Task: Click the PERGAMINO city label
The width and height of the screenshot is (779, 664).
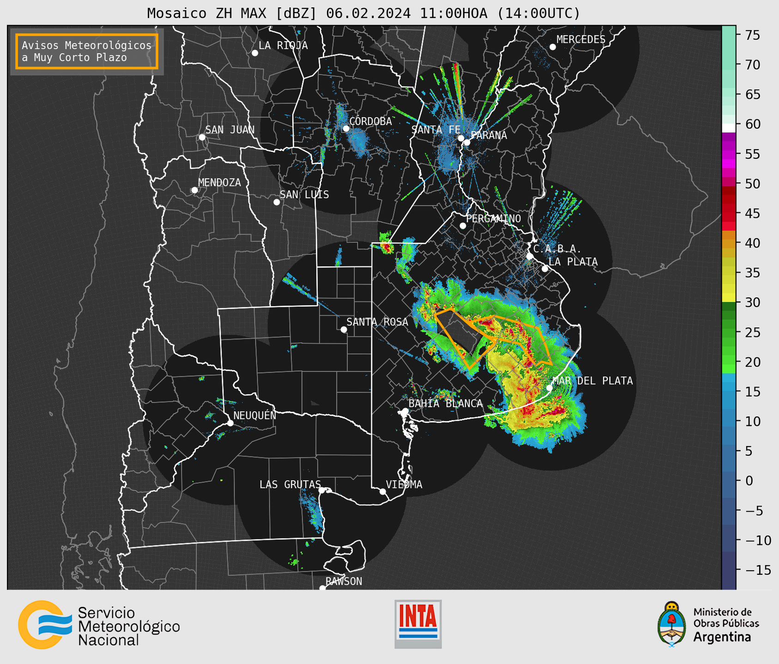Action: point(493,218)
